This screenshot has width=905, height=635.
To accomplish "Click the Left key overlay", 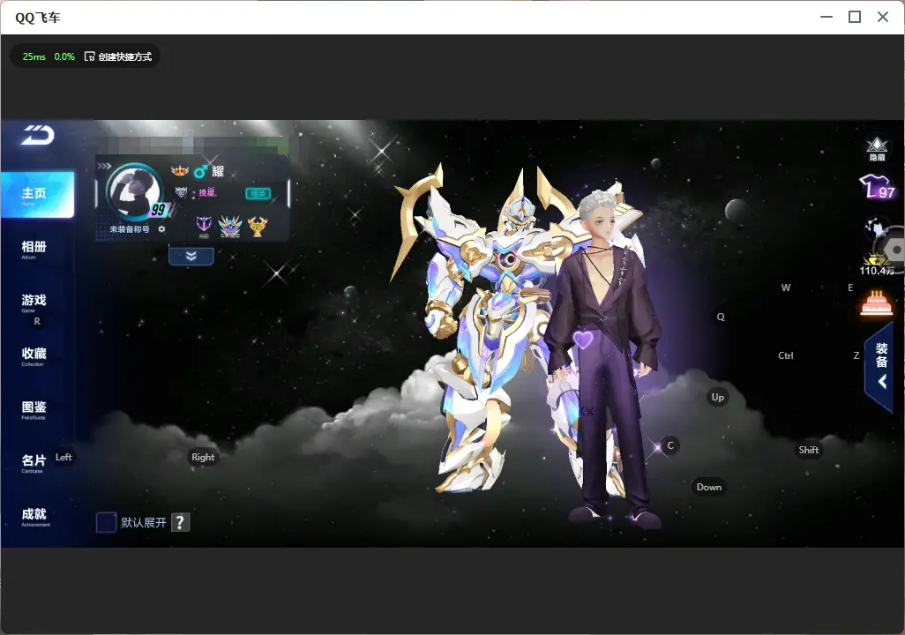I will point(64,457).
